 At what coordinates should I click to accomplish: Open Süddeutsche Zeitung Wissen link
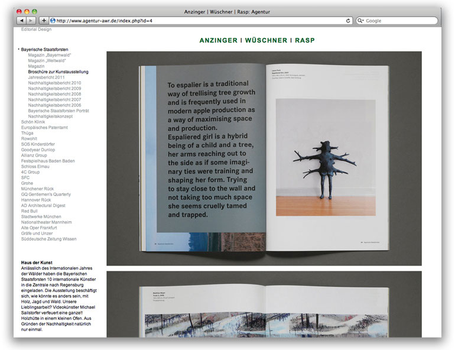click(x=48, y=239)
